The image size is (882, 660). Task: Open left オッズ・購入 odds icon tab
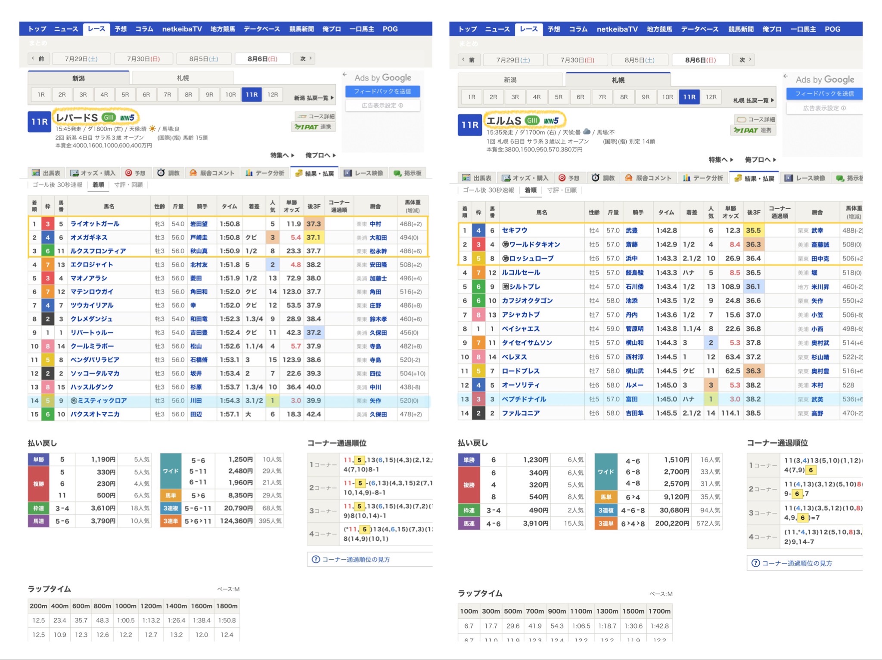75,173
